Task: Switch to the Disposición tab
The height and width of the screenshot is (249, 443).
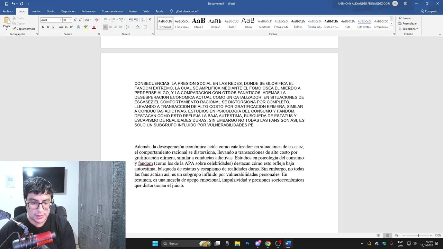Action: point(68,11)
